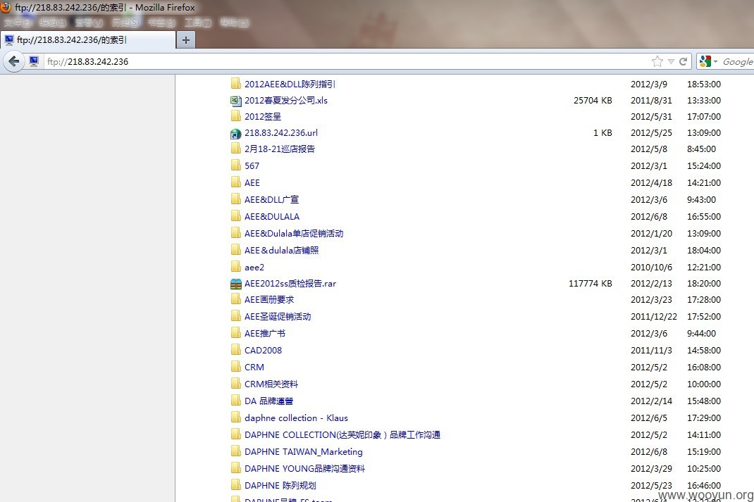Open the first menu 文件 in menu bar

tap(18, 23)
